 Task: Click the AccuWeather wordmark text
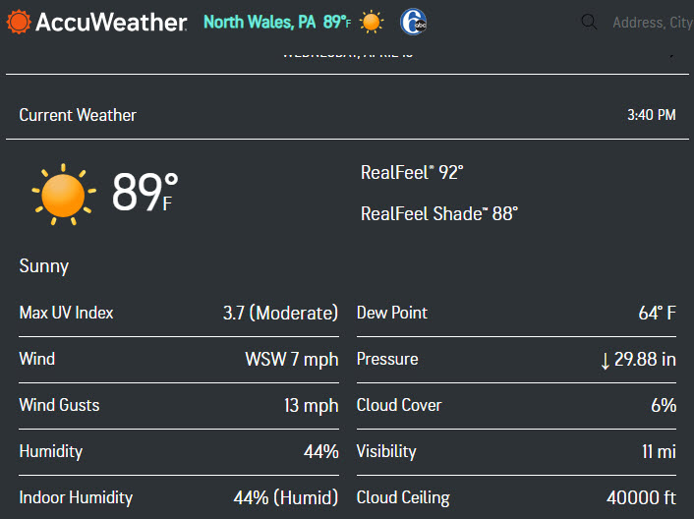pos(111,22)
